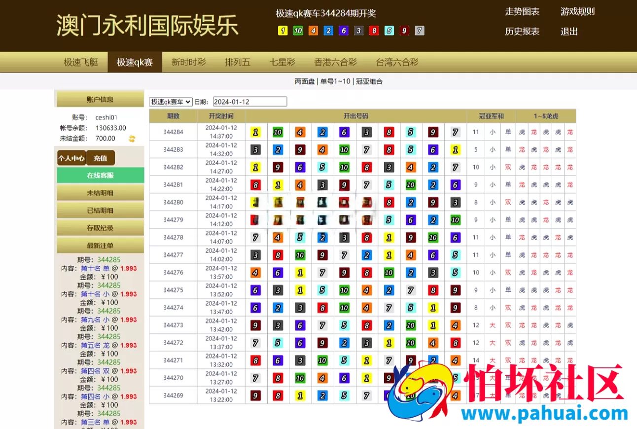Click cyan ball 5 in header draw result
637x429 pixels.
(x=389, y=31)
